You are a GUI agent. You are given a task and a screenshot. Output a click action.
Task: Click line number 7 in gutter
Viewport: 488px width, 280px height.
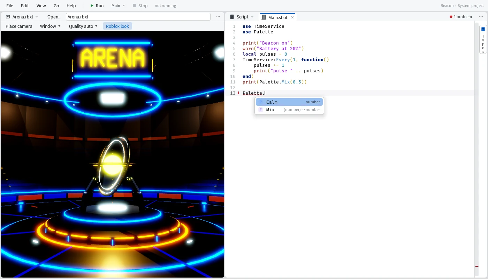(x=234, y=59)
